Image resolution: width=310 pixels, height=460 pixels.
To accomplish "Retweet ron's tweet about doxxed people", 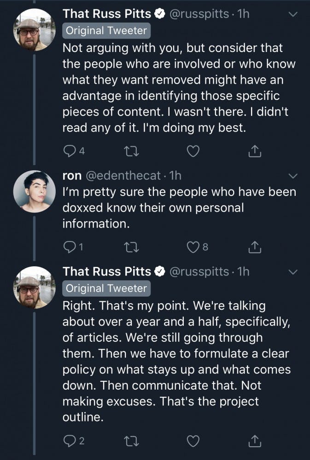I will click(x=132, y=247).
